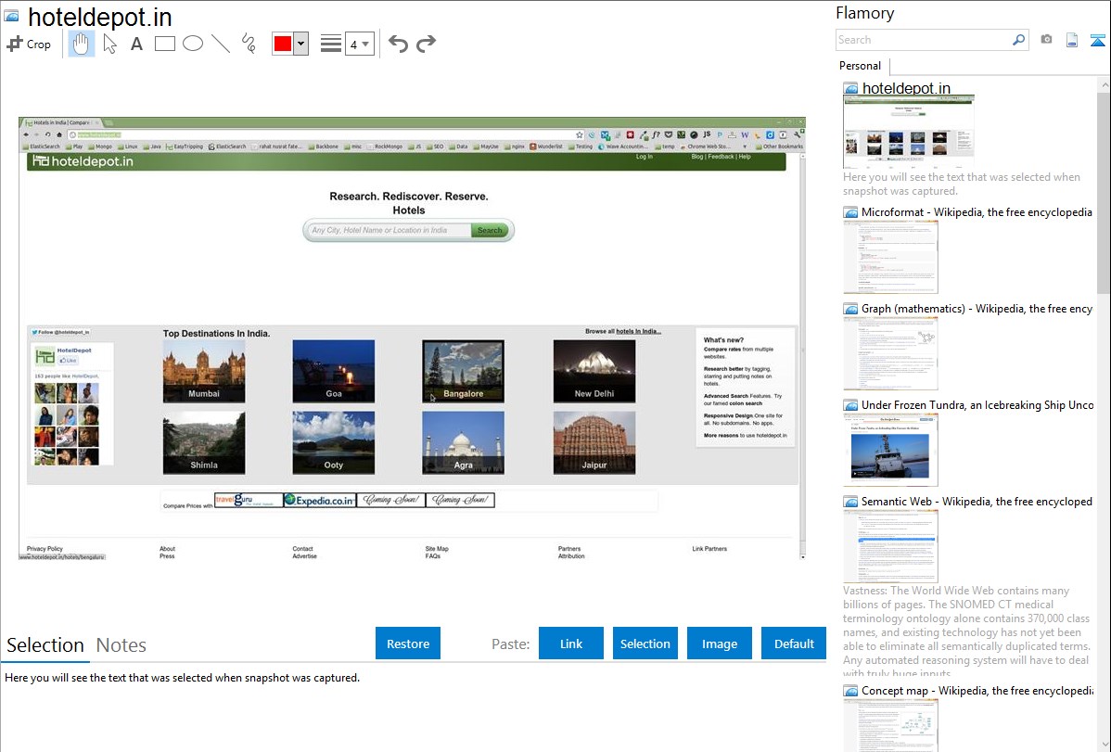
Task: Click the Flamory search field
Action: coord(924,40)
